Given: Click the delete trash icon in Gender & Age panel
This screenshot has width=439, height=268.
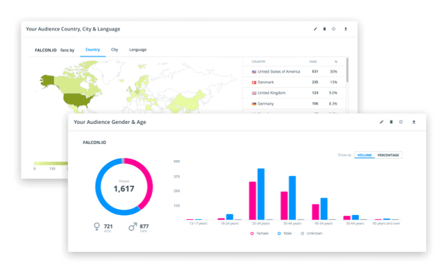Looking at the screenshot, I should pos(391,122).
